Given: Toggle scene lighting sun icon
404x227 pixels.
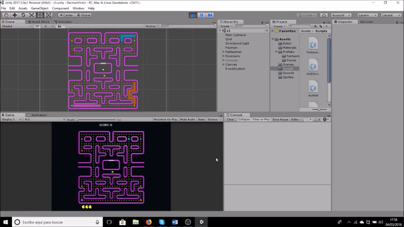Looking at the screenshot, I should pos(46,26).
